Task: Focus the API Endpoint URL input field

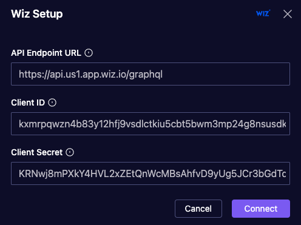Action: 150,74
